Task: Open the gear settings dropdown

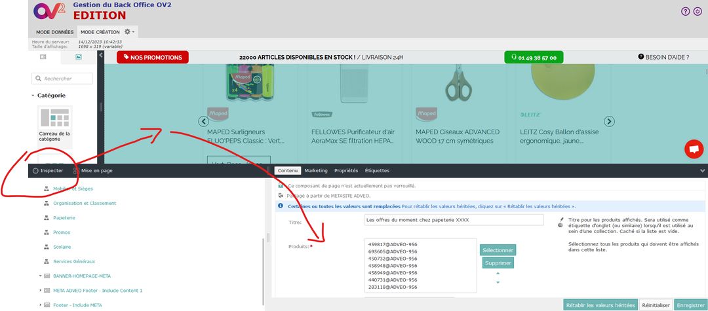Action: pyautogui.click(x=129, y=32)
